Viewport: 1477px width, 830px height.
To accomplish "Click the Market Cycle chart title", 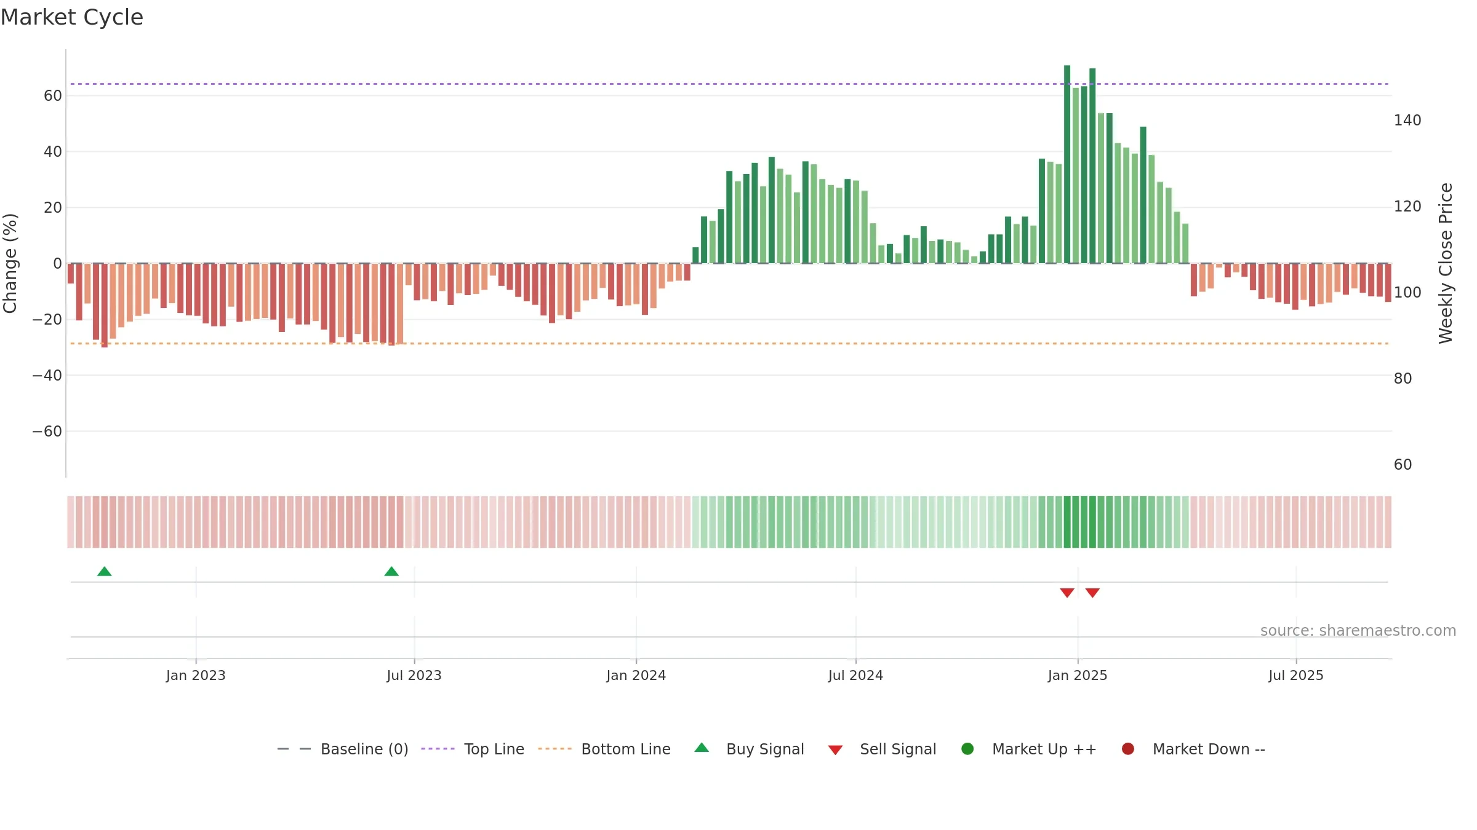I will 72,17.
